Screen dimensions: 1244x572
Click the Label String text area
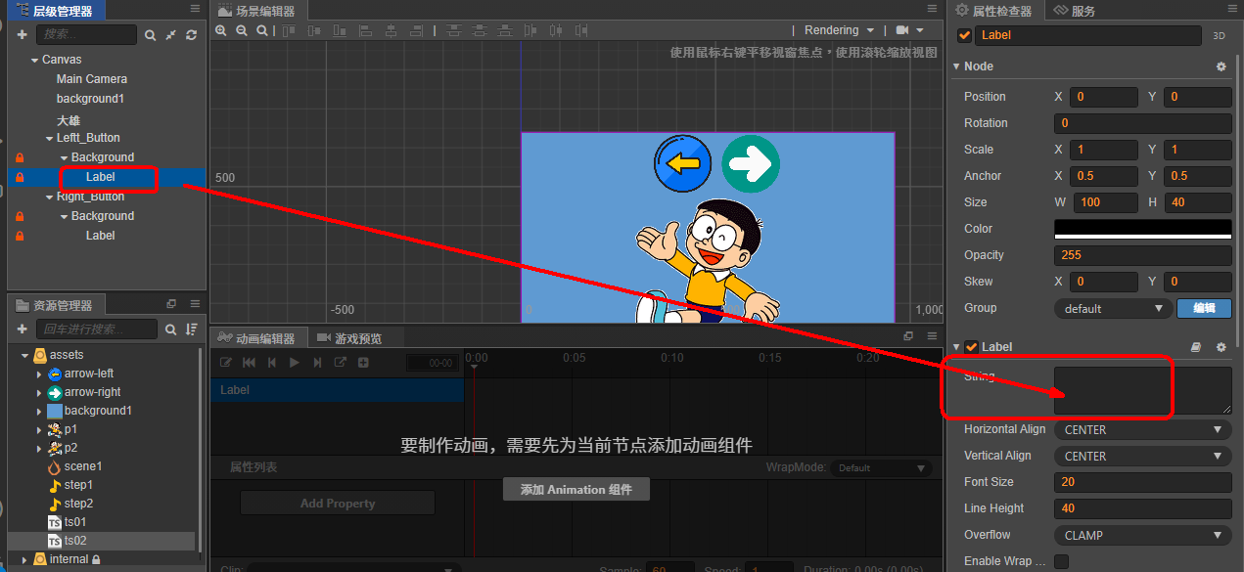tap(1142, 390)
